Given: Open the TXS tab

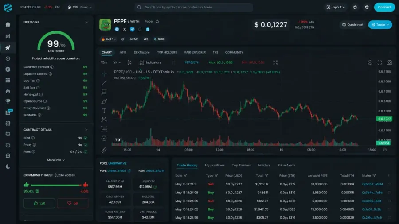Looking at the screenshot, I should (x=215, y=52).
